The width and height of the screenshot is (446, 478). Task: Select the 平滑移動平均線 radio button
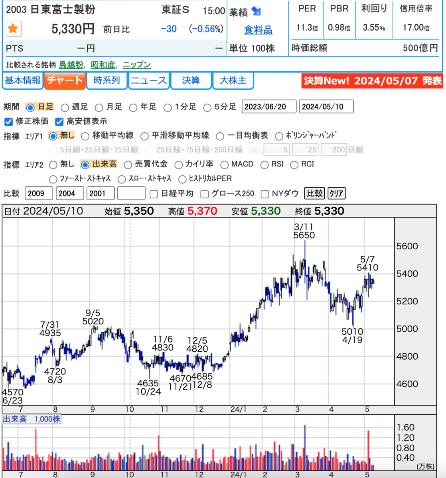144,136
